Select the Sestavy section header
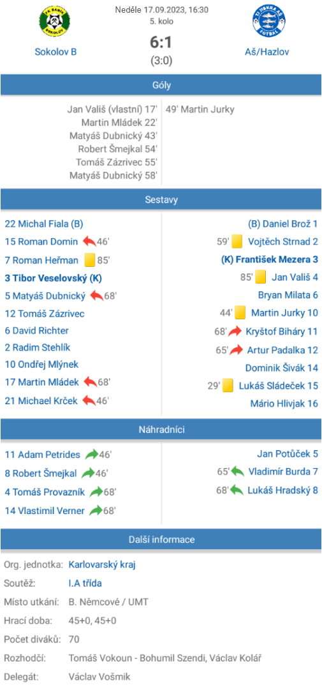The image size is (322, 689). pyautogui.click(x=161, y=200)
